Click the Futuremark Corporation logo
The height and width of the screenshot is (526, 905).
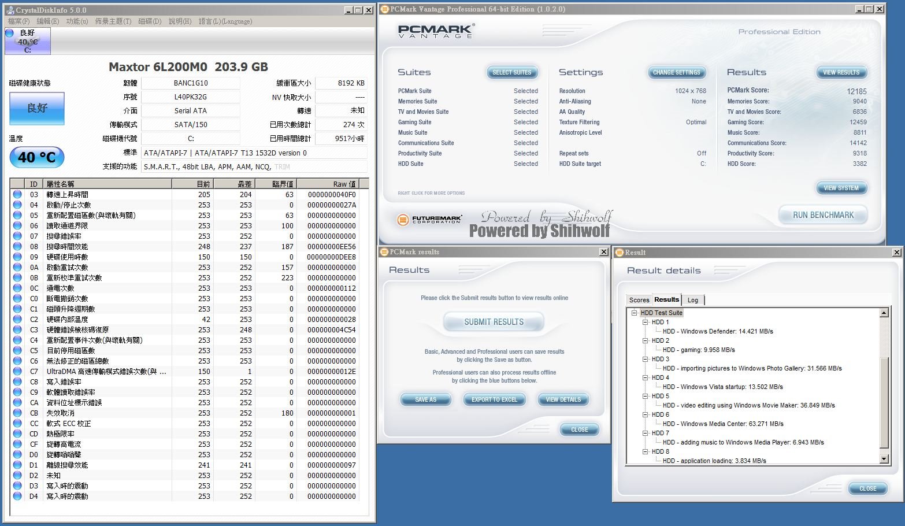pyautogui.click(x=429, y=220)
